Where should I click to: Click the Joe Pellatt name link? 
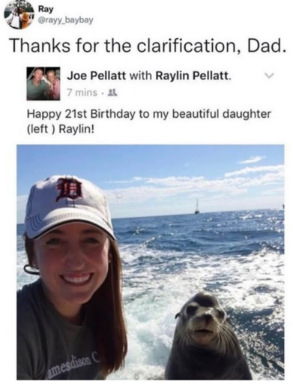pos(96,75)
